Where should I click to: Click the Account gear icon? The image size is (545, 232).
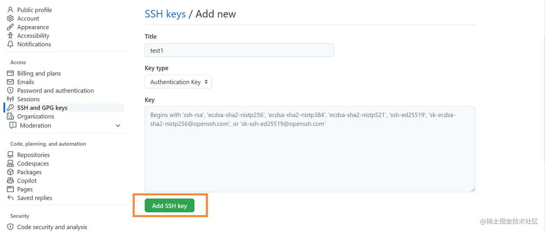point(10,18)
